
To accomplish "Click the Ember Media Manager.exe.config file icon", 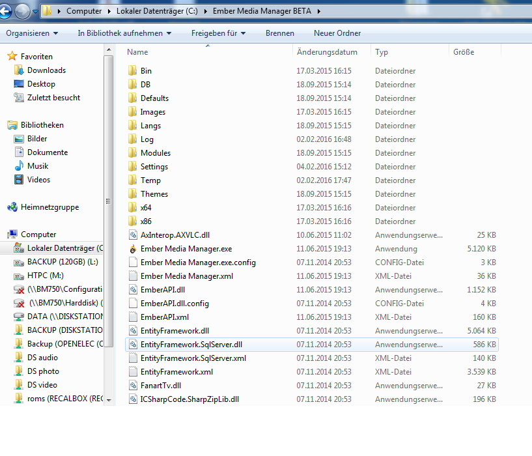I will [x=133, y=262].
